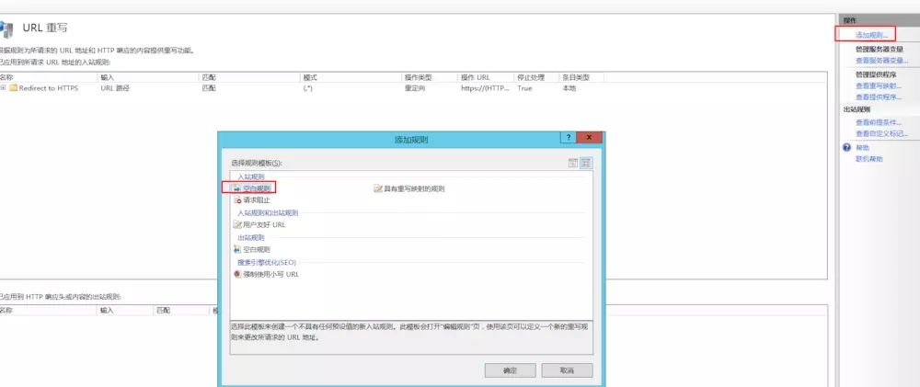Pick the 用户友好 URL template

[264, 224]
